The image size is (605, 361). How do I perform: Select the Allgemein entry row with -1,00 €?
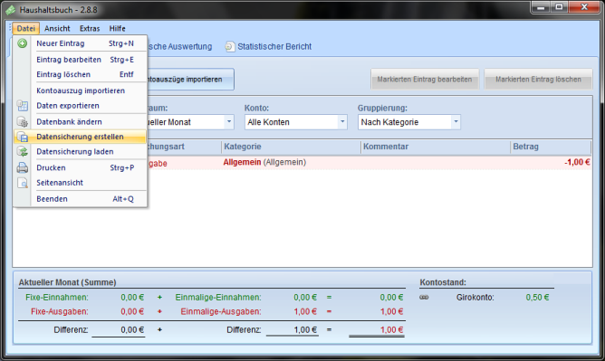pyautogui.click(x=369, y=163)
